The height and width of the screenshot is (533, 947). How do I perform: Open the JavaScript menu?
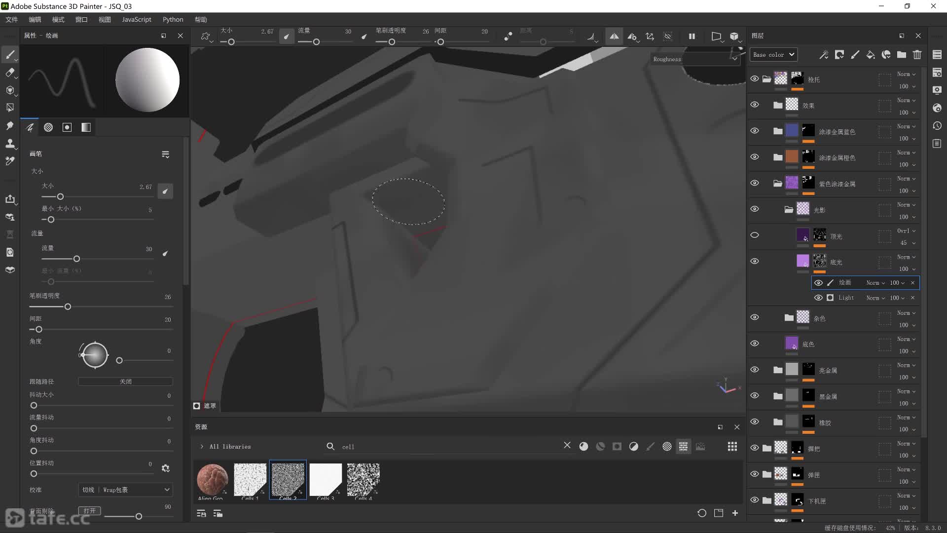pyautogui.click(x=137, y=19)
